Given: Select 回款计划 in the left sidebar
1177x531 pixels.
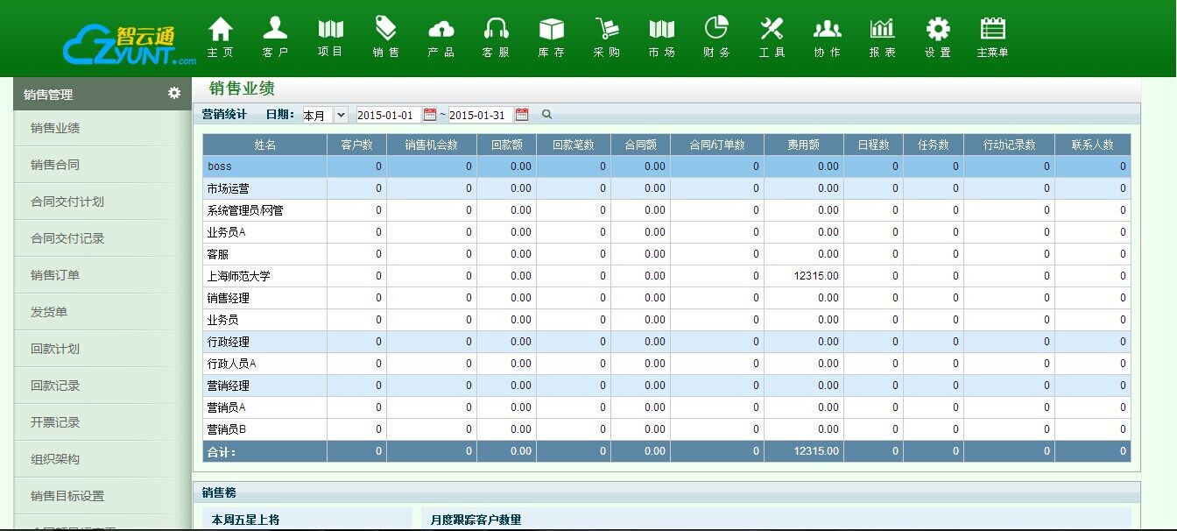Looking at the screenshot, I should (55, 349).
